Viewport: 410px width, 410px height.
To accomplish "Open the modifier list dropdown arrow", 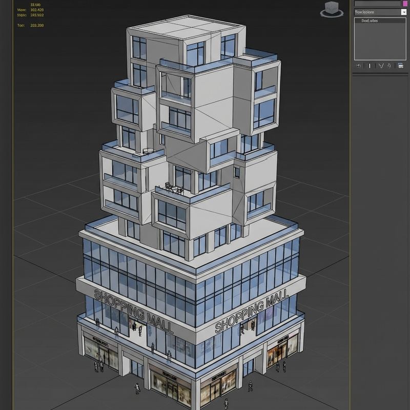I will 403,12.
